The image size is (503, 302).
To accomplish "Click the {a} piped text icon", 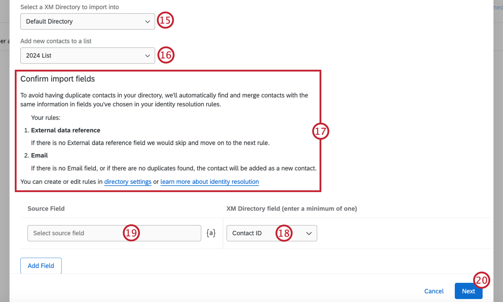I will 211,233.
